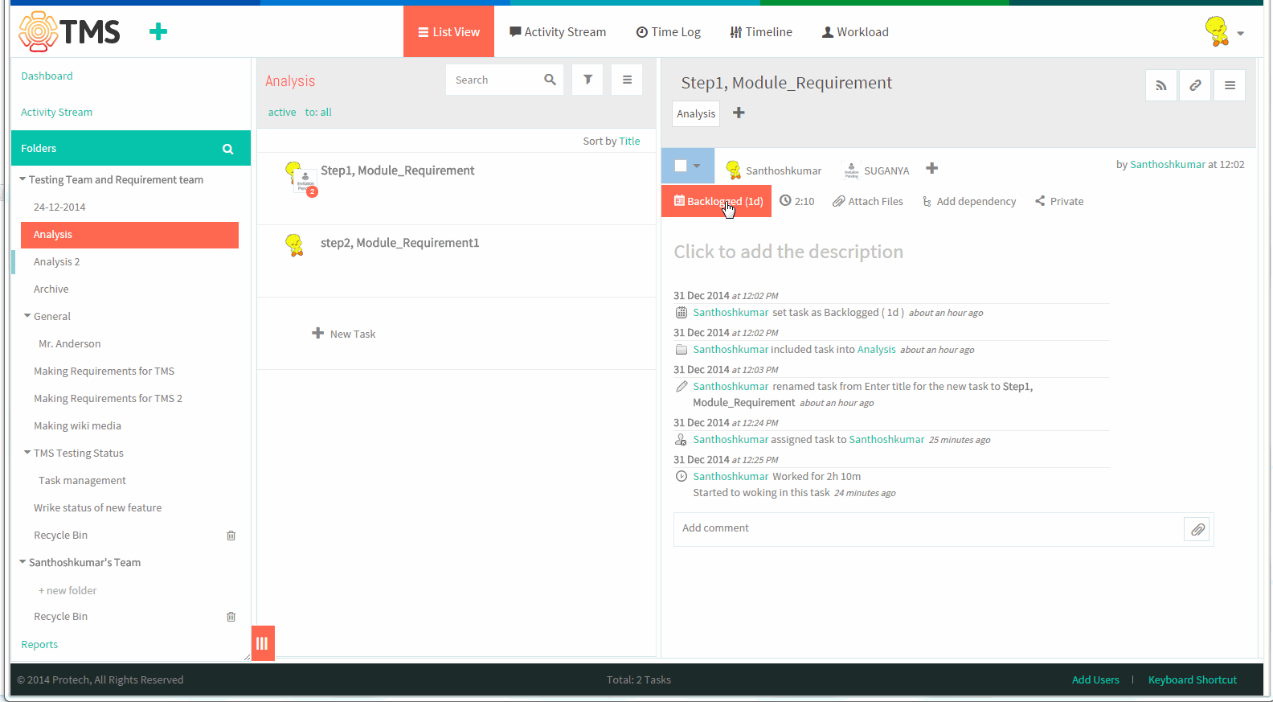The height and width of the screenshot is (702, 1273).
Task: Switch to List View tab
Action: 448,31
